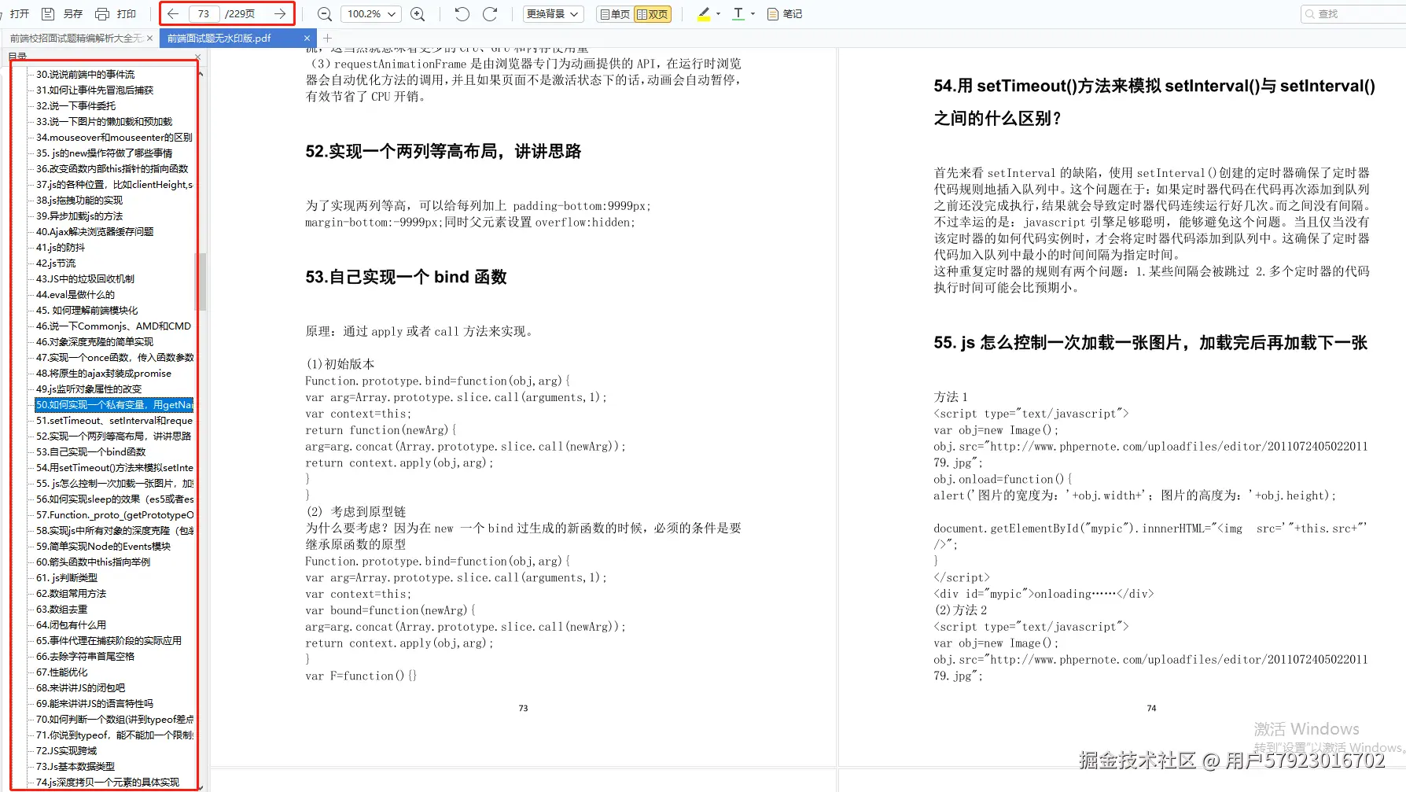The height and width of the screenshot is (792, 1406).
Task: Open outline item 36.改变函数内部this指针的指向函数
Action: (x=112, y=169)
